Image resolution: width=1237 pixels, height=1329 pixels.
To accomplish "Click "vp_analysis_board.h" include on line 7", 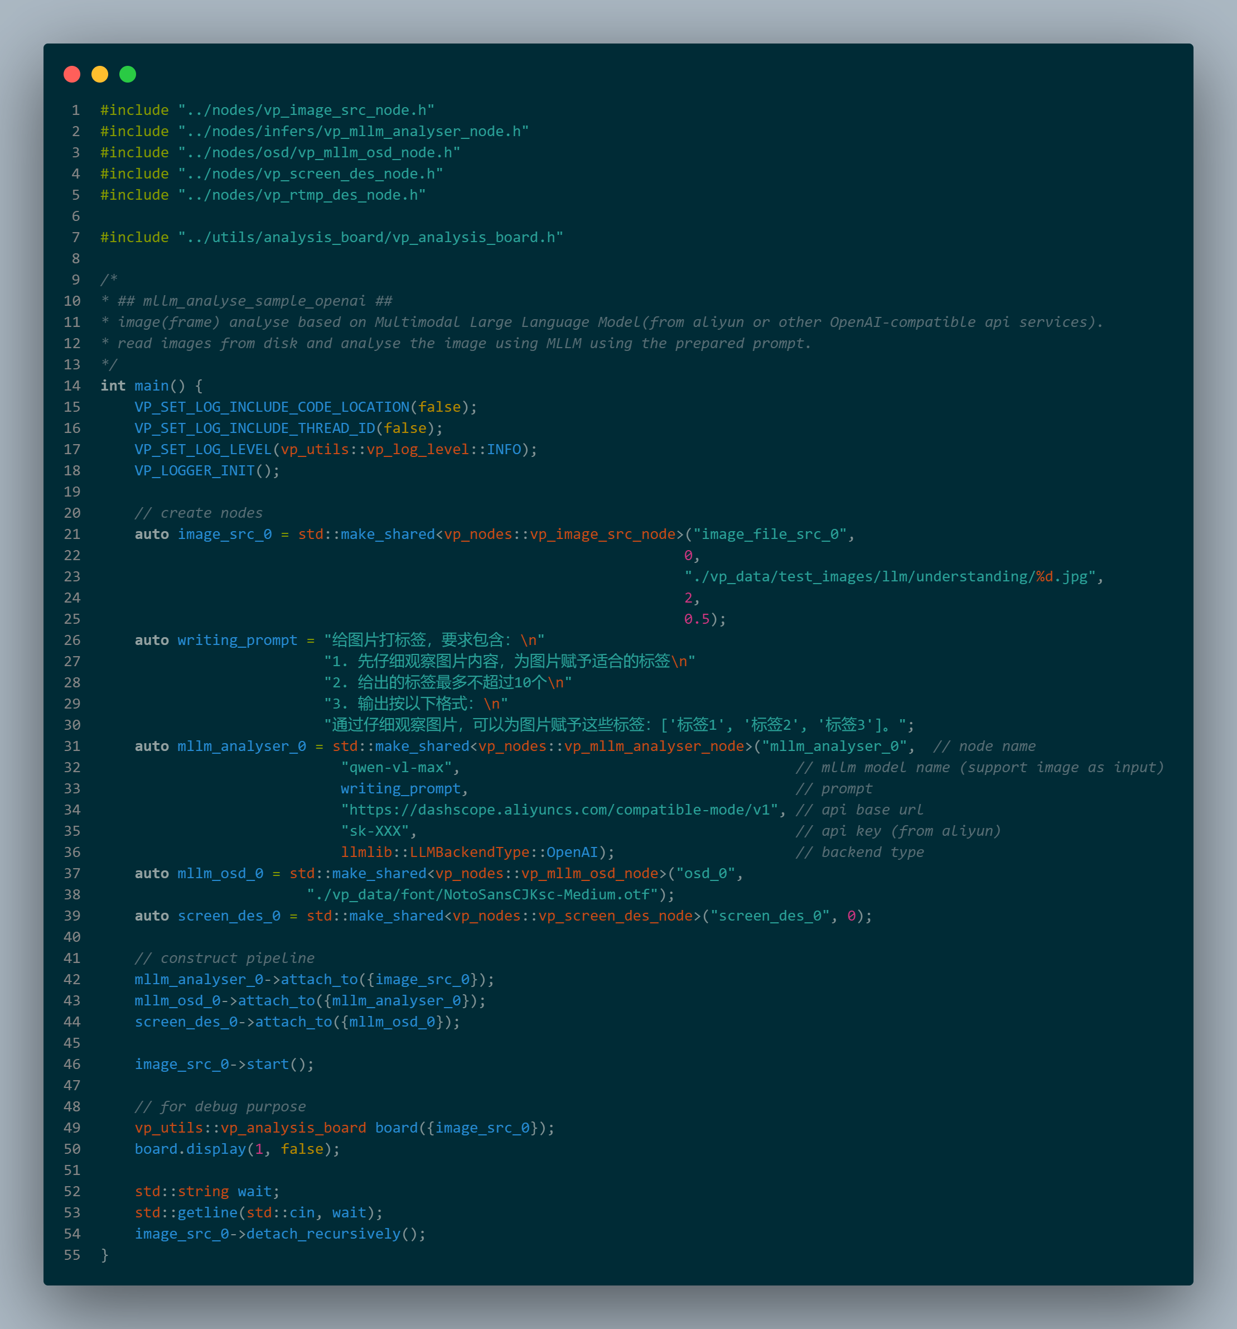I will (x=370, y=237).
